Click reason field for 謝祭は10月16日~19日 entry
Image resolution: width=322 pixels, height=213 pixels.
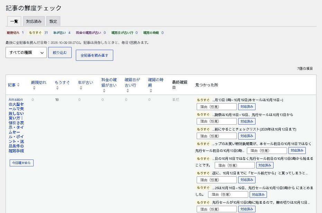tap(217, 121)
